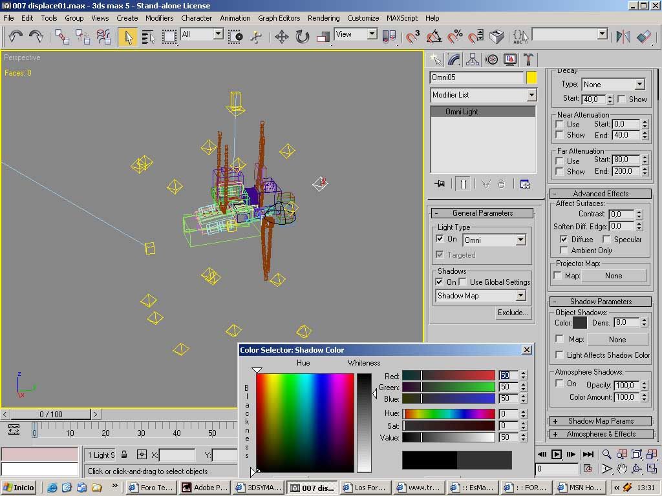The image size is (662, 496).
Task: Click the Pin Stack icon
Action: coord(440,184)
